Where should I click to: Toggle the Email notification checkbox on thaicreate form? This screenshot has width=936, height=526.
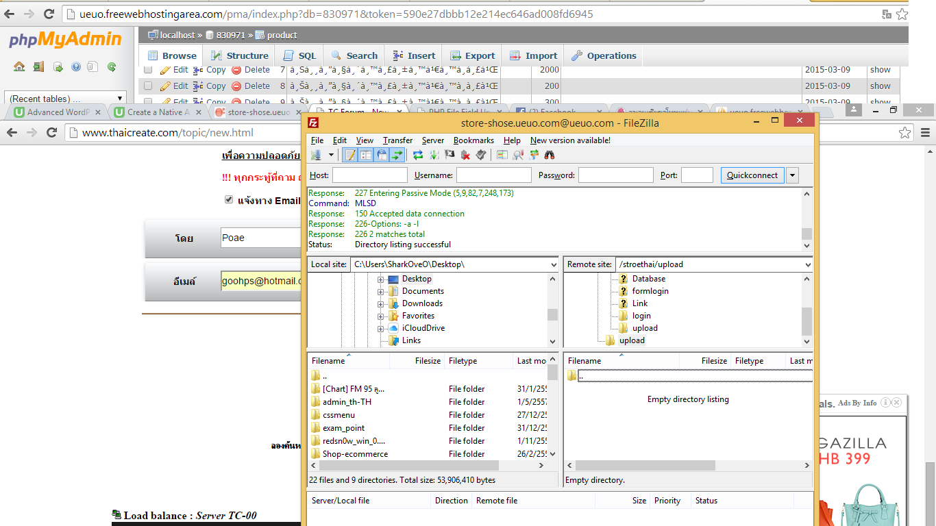[x=229, y=200]
